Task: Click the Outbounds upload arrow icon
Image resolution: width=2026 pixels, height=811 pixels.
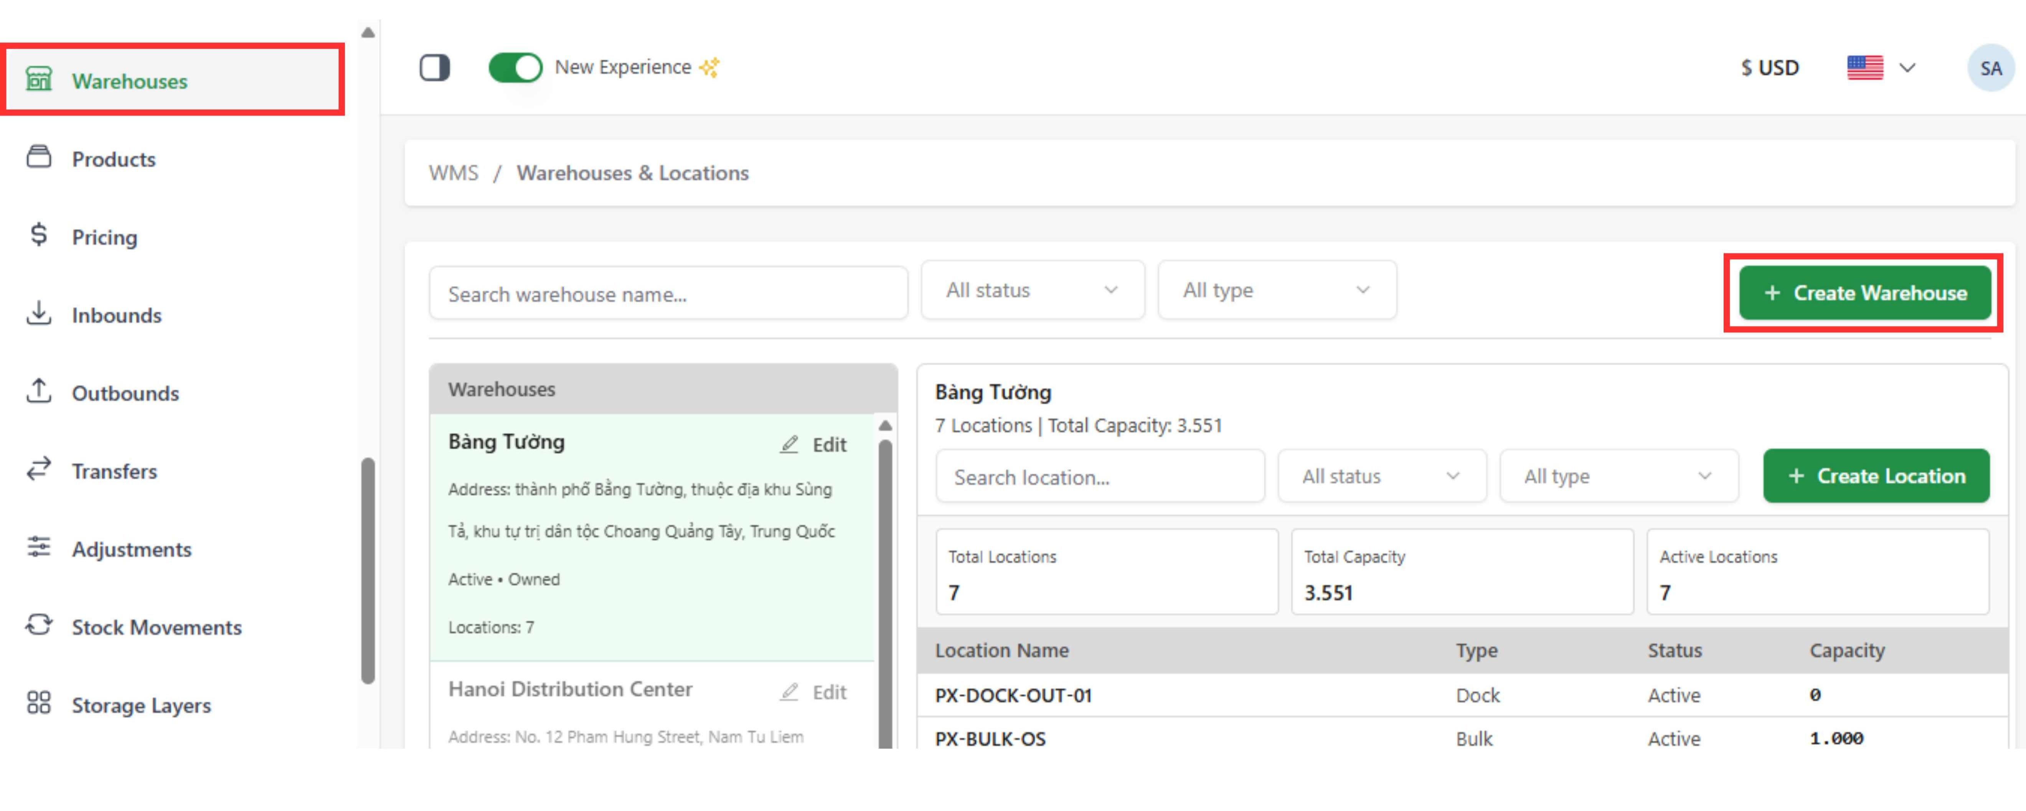Action: pyautogui.click(x=38, y=391)
